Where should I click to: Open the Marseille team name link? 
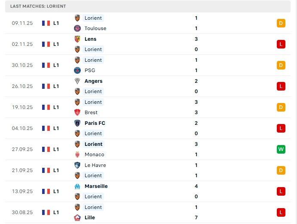tap(96, 186)
